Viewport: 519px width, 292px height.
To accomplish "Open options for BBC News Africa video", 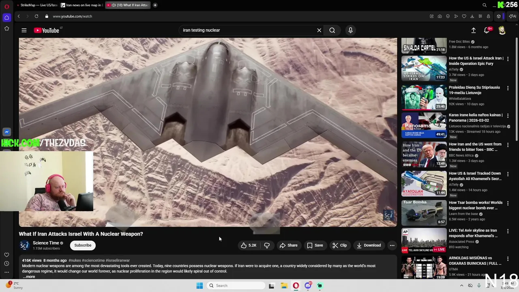I will 508,145.
